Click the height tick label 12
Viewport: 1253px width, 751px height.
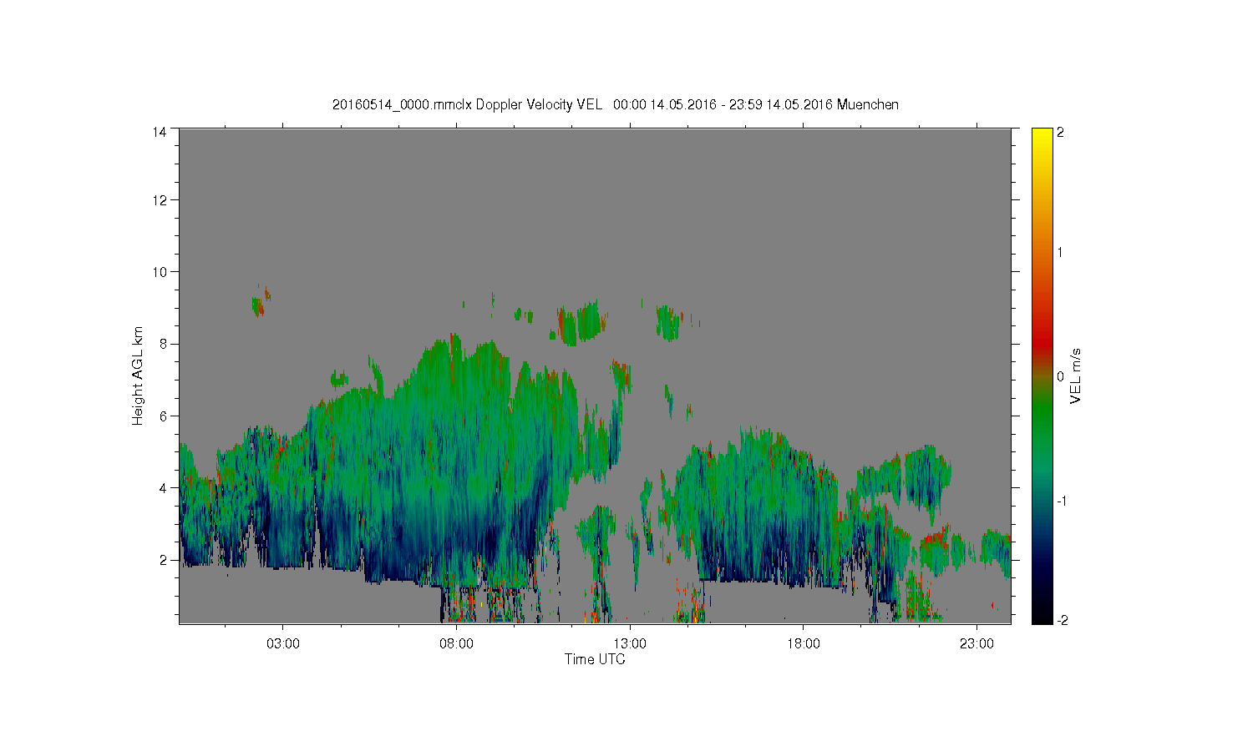[x=159, y=199]
